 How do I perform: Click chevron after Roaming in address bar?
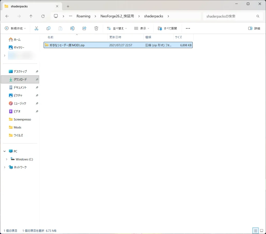tap(95, 16)
